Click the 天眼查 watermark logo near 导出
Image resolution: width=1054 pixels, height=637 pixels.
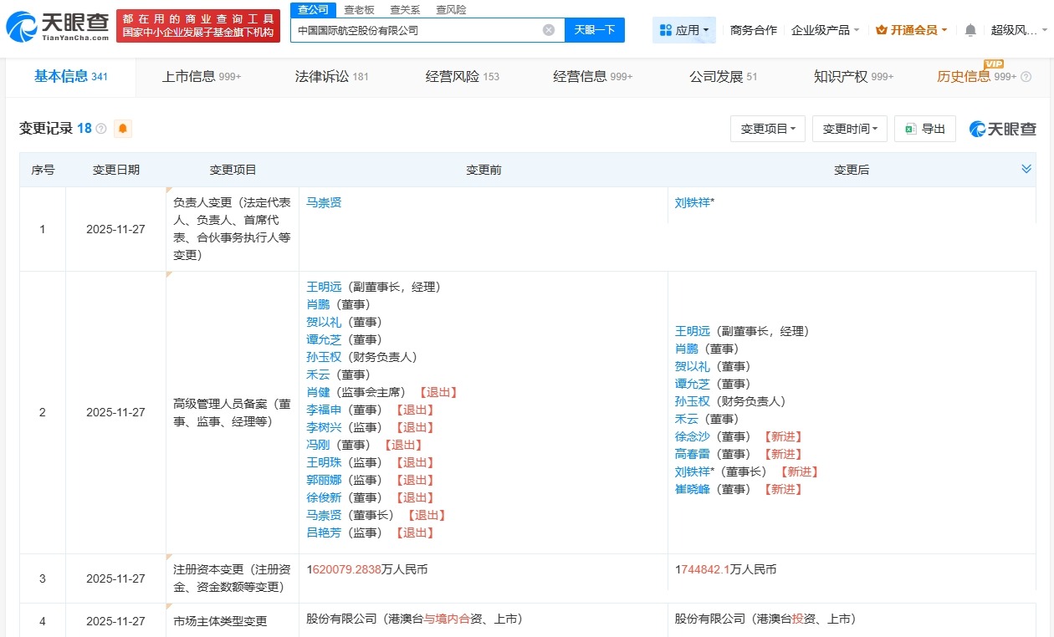1001,128
